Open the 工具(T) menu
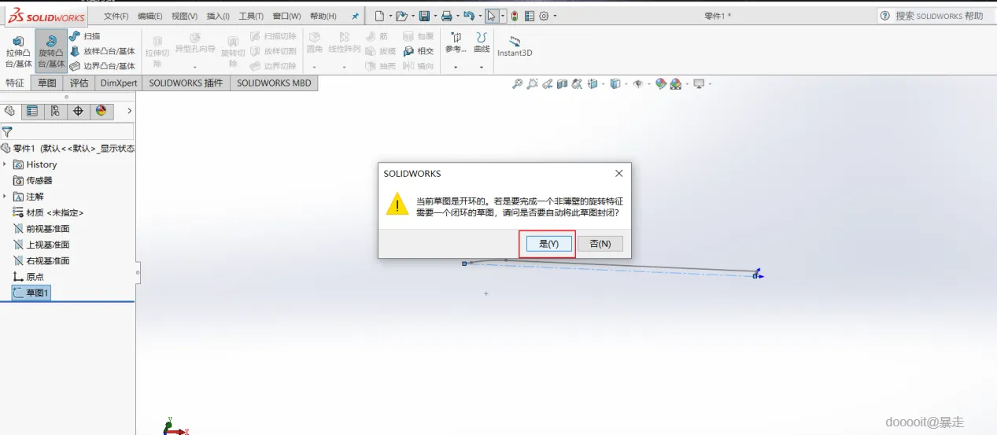 (x=251, y=16)
